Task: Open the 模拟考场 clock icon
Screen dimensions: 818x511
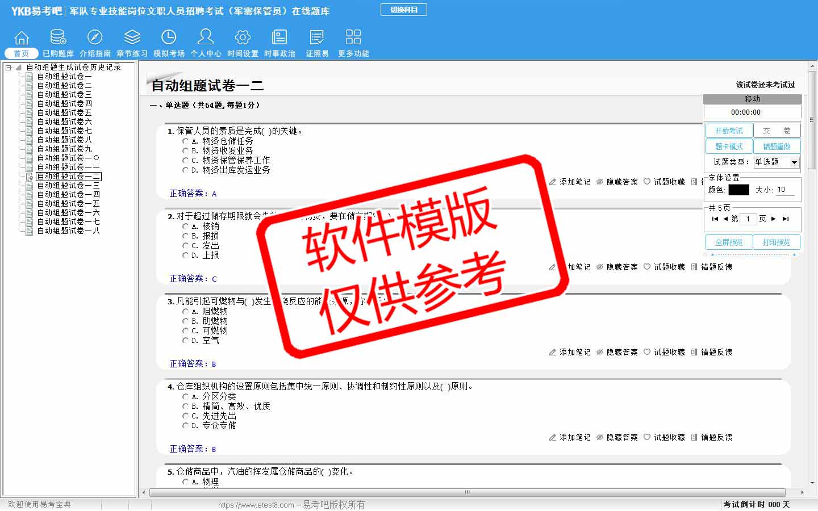Action: [169, 38]
